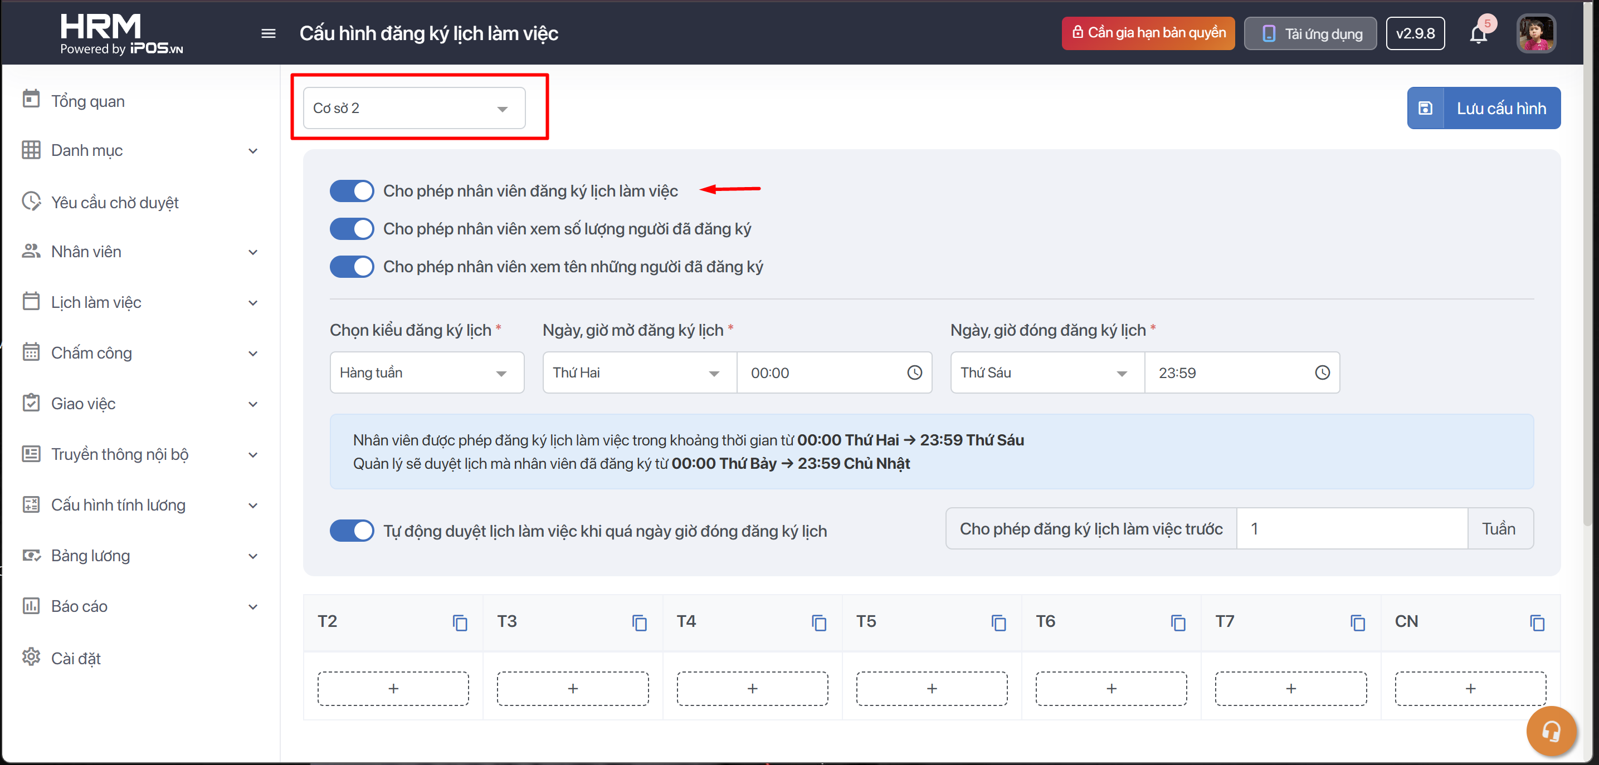This screenshot has width=1599, height=765.
Task: Open the Cơ sở 2 branch dropdown
Action: (x=414, y=109)
